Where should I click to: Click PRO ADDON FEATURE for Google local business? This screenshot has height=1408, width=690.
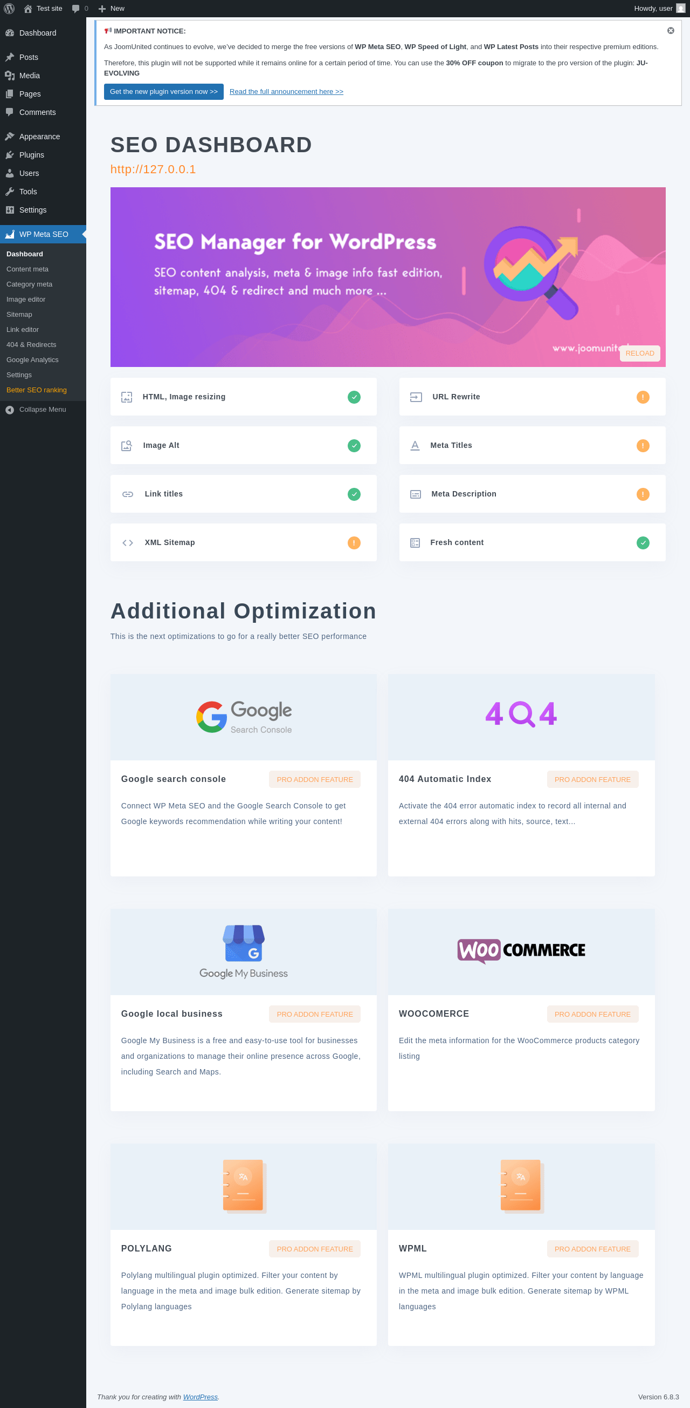pos(314,1014)
